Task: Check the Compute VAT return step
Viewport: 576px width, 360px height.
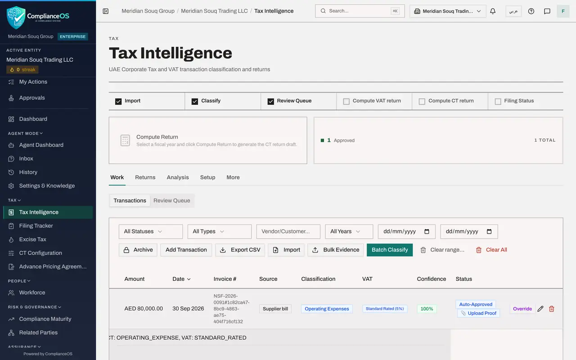Action: click(x=346, y=101)
